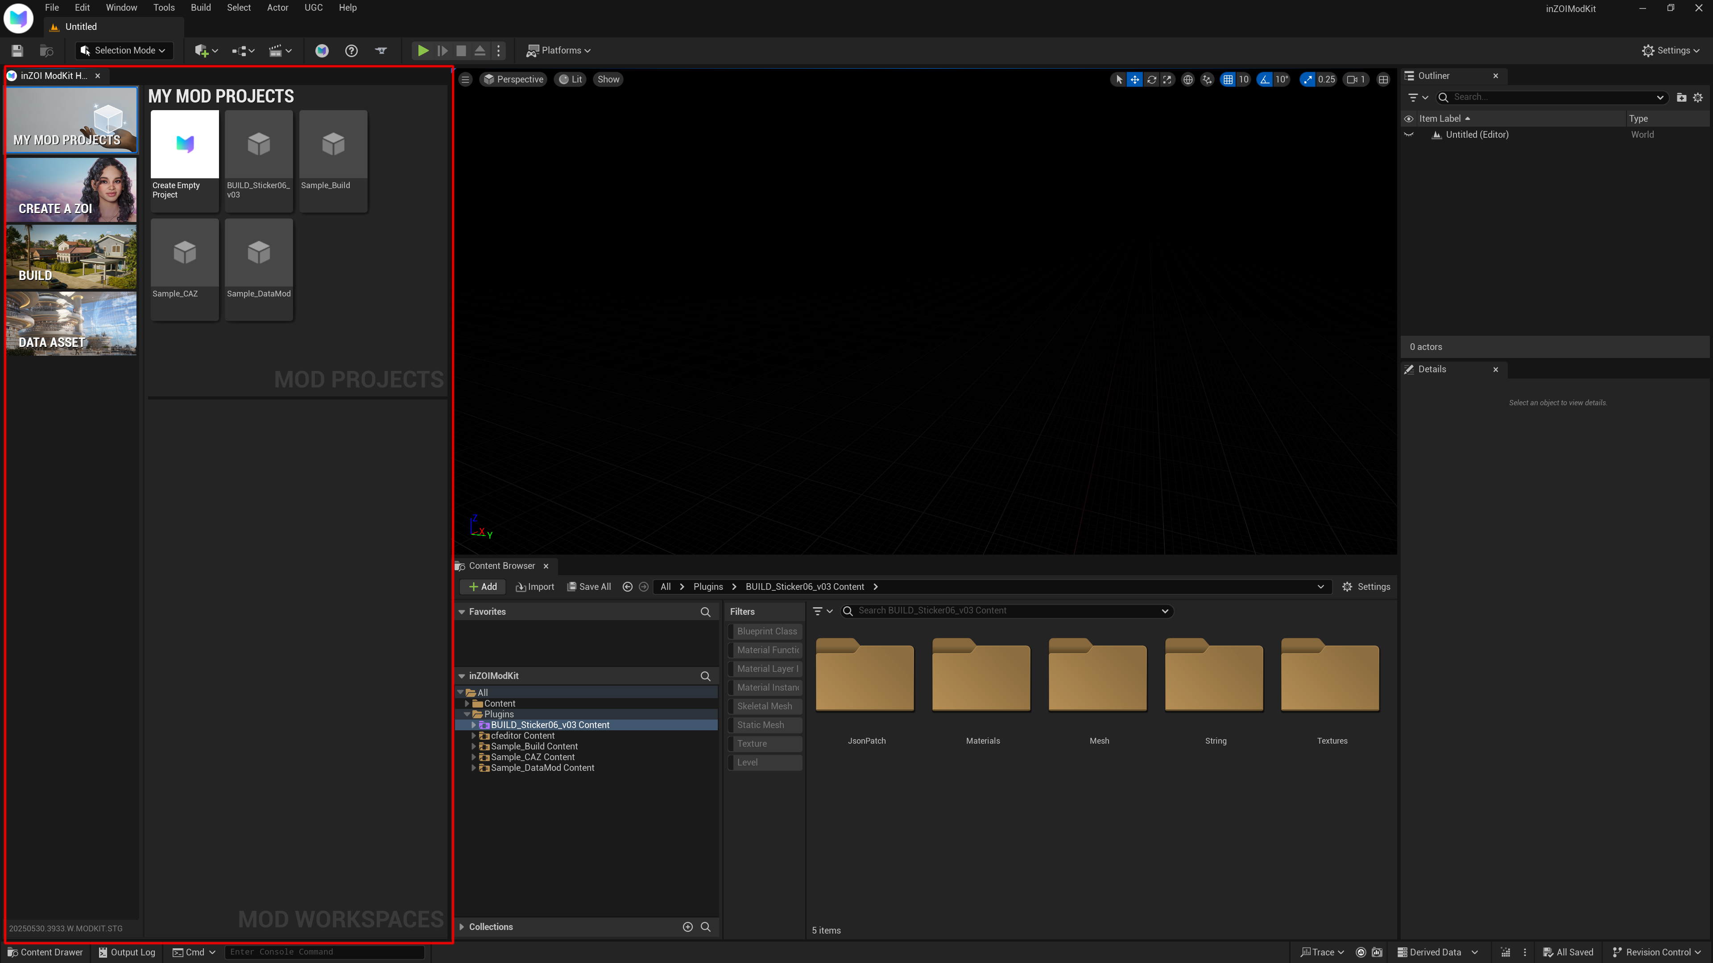Open the Build menu in the menu bar

point(201,7)
